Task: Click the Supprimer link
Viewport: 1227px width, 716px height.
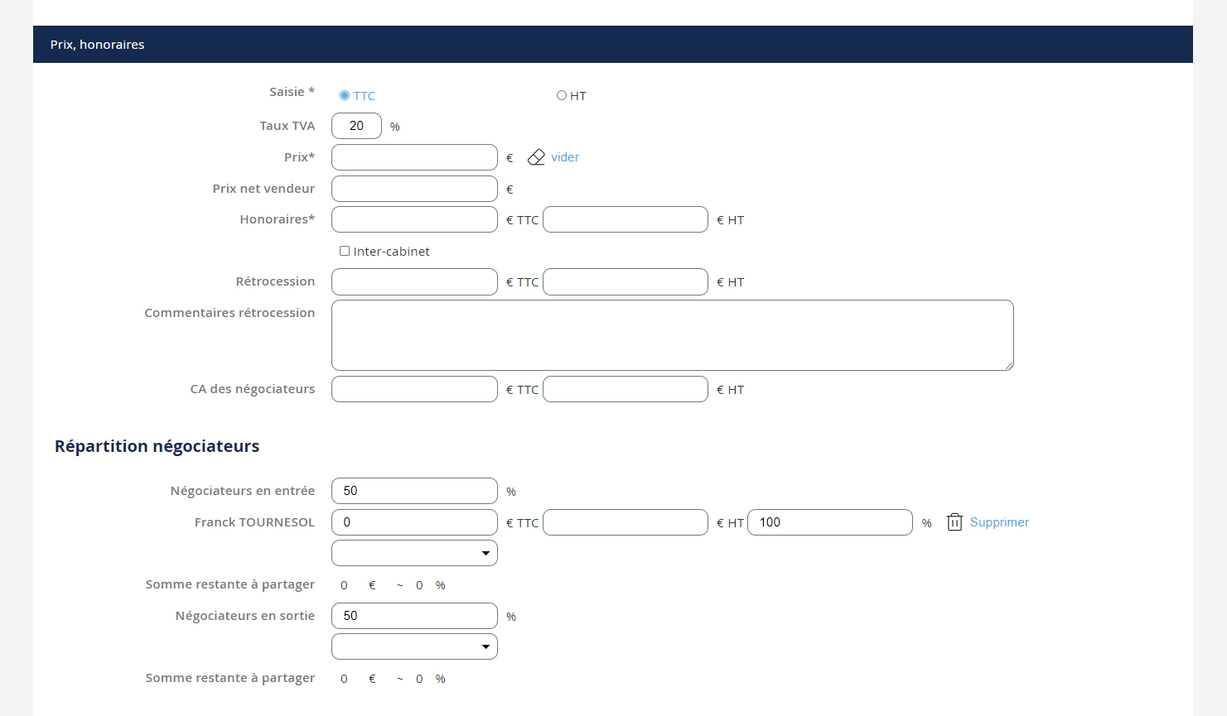Action: (999, 522)
